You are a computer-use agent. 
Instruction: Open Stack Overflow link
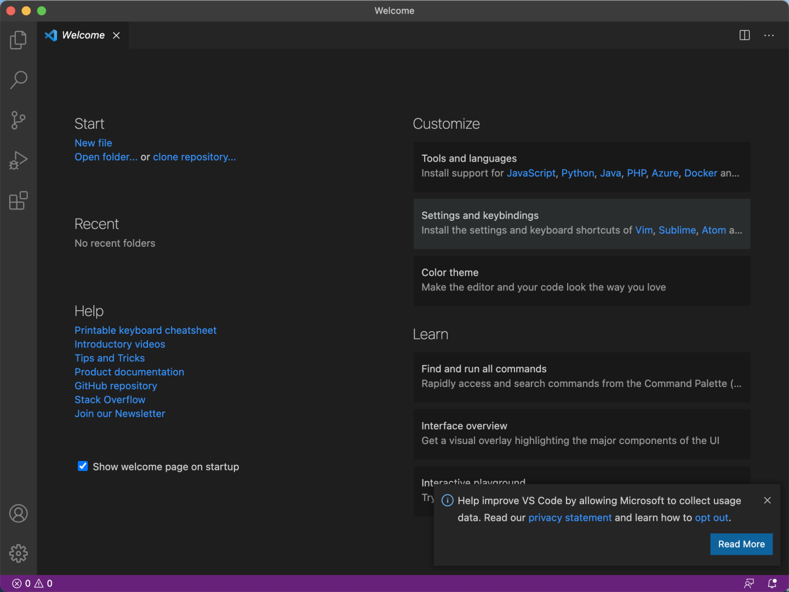click(x=110, y=400)
